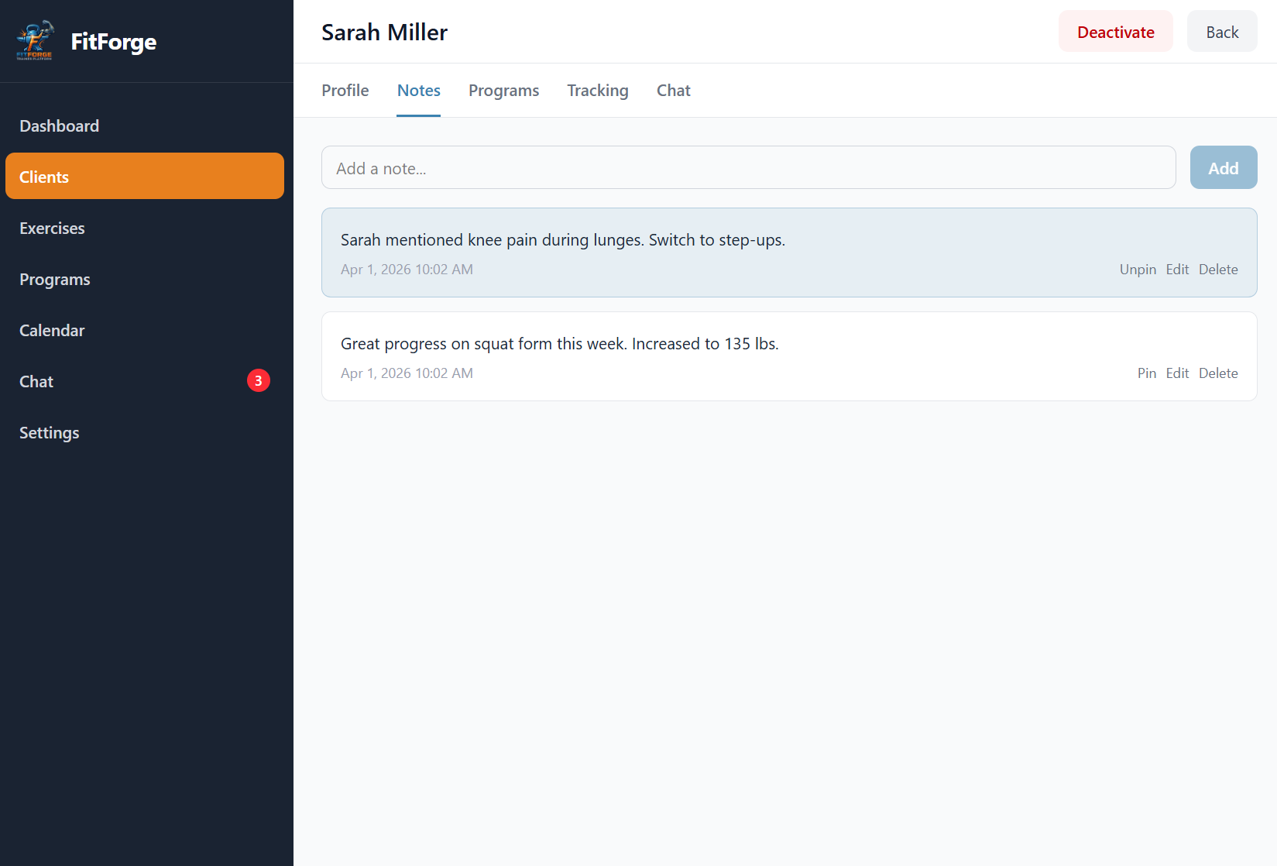Navigate to Programs in the sidebar
The height and width of the screenshot is (866, 1277).
coord(54,279)
